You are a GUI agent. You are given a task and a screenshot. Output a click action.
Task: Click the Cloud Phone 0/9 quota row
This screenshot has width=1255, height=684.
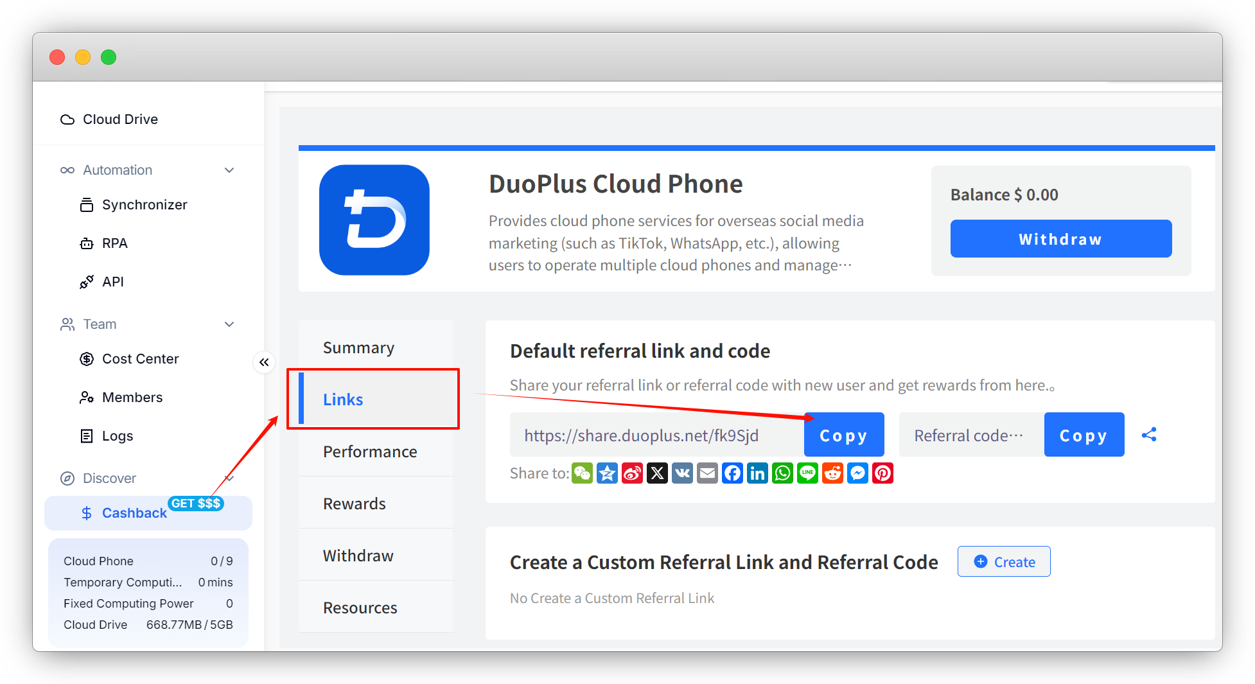click(148, 561)
